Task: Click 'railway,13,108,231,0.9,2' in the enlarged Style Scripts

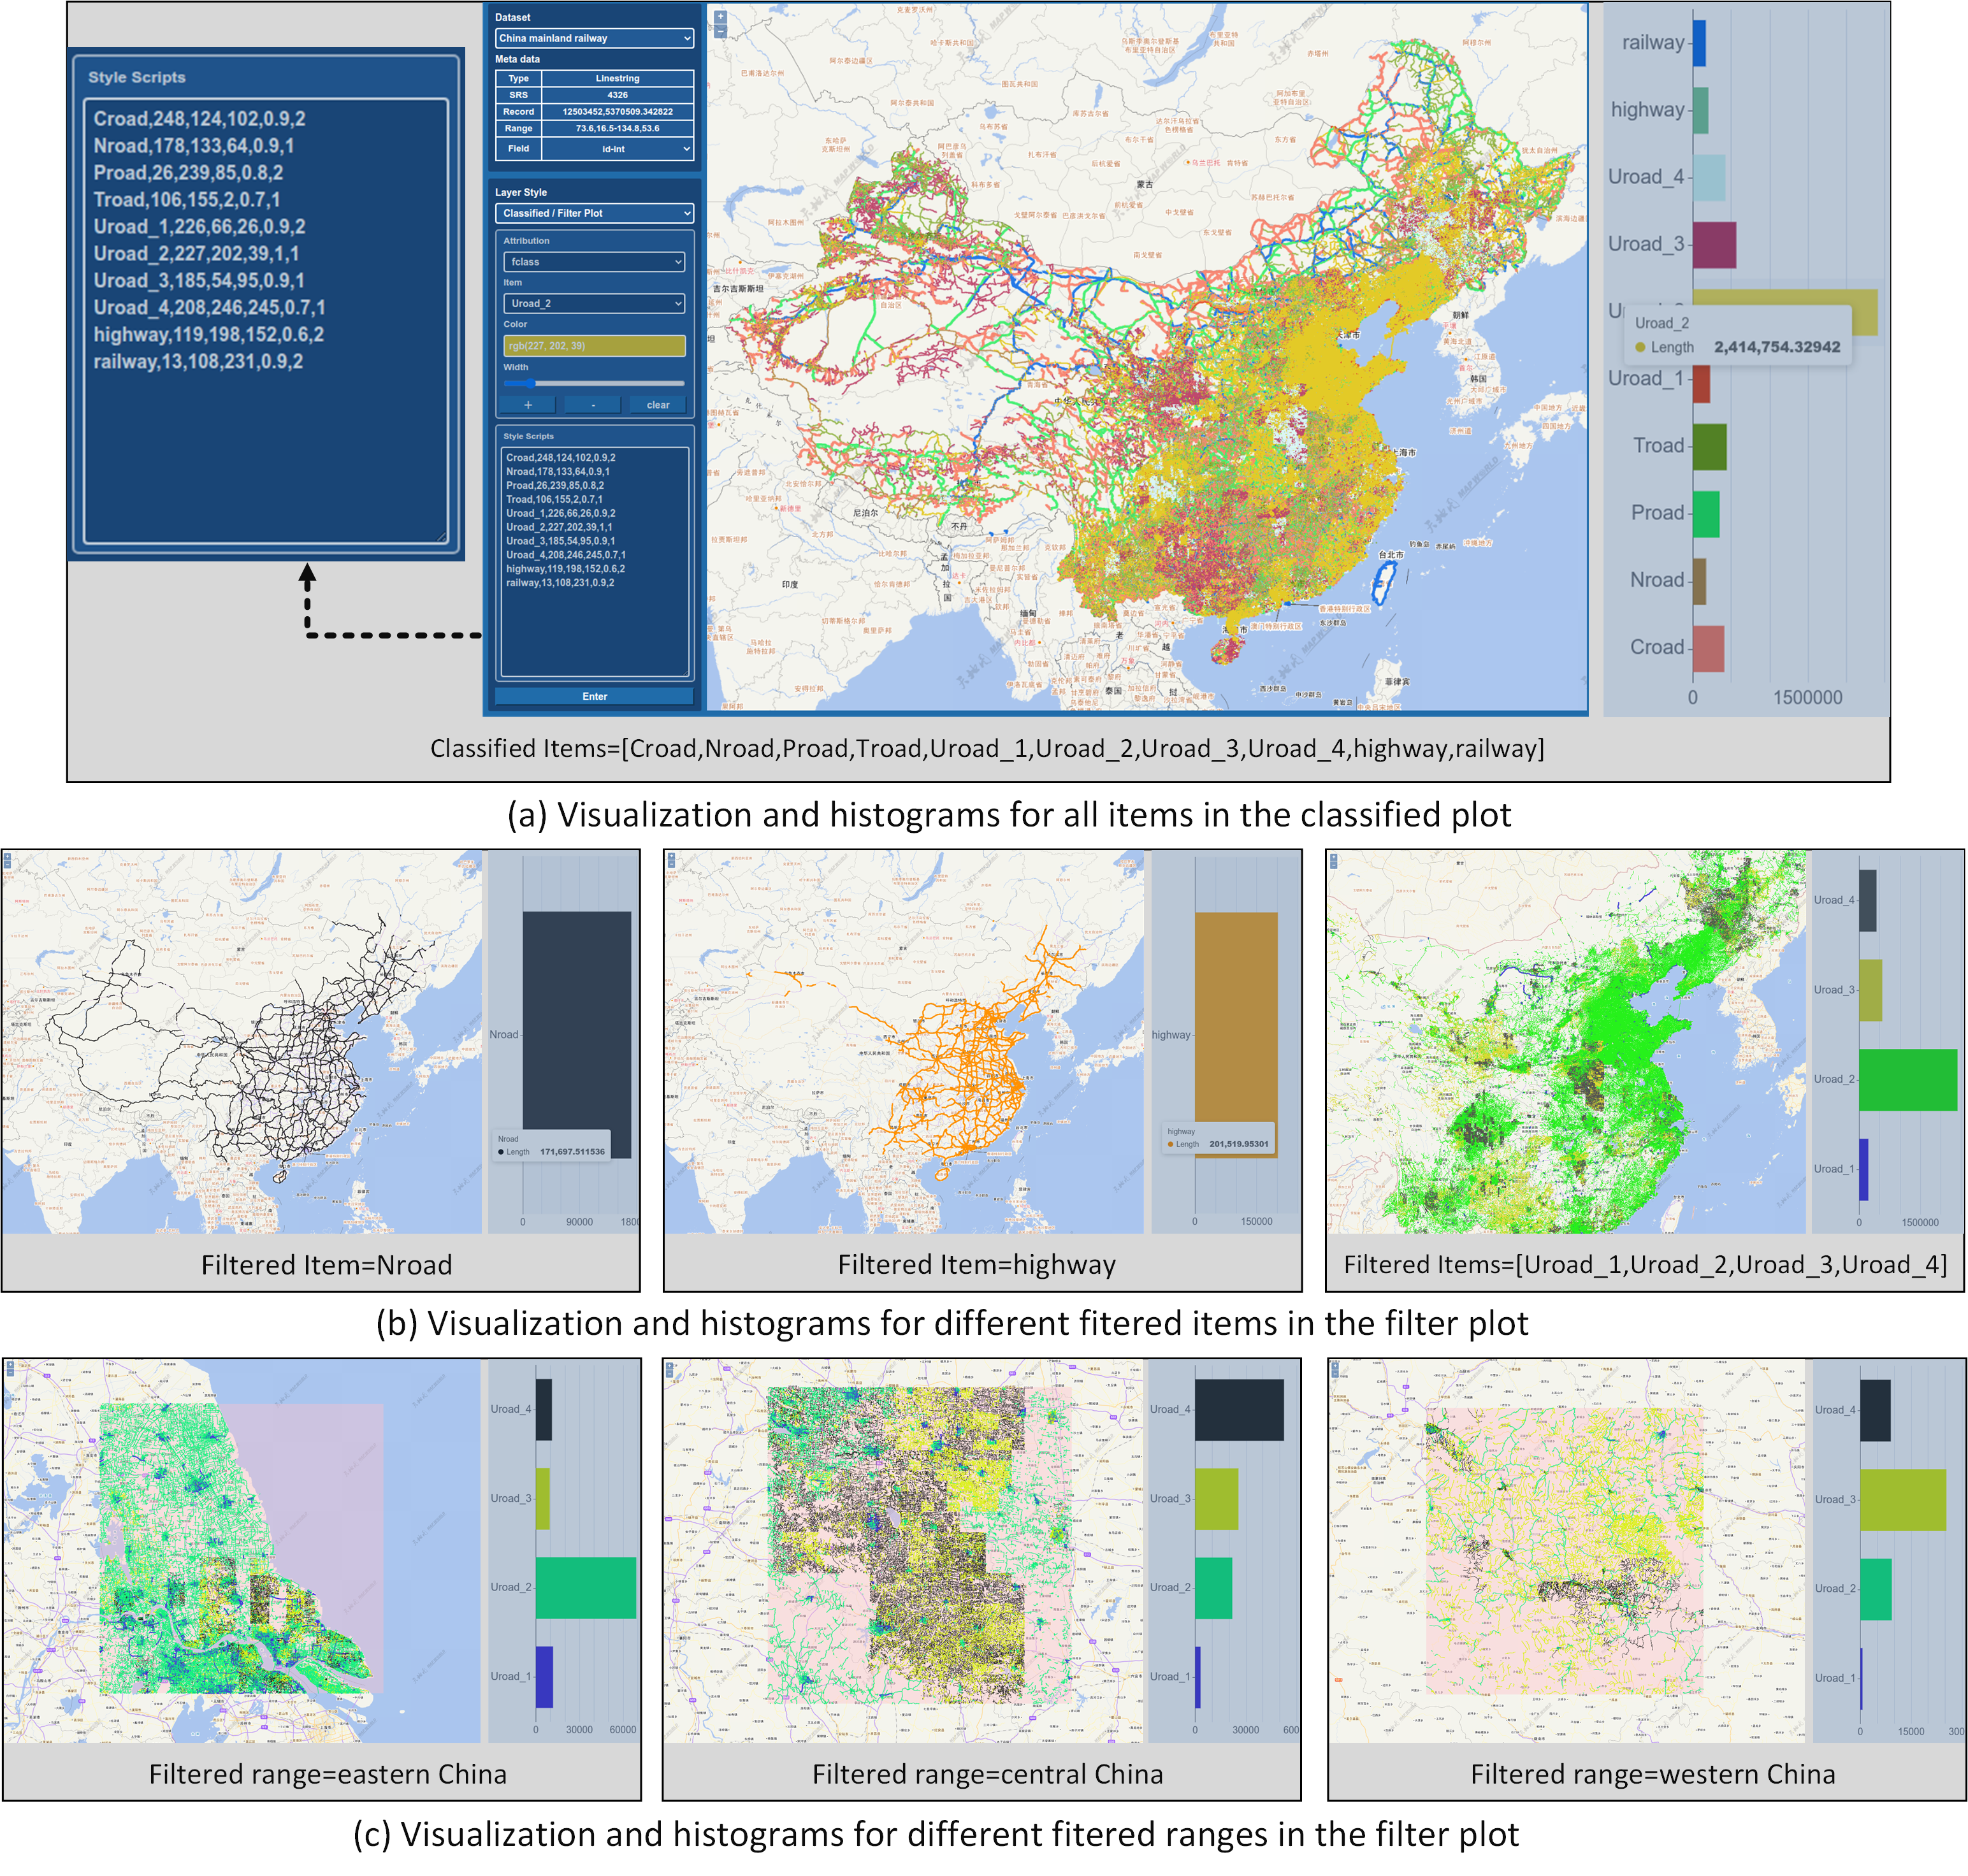Action: pyautogui.click(x=198, y=362)
